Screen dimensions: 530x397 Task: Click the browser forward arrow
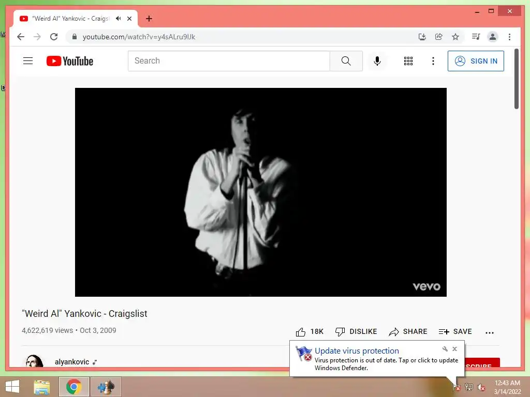point(37,37)
